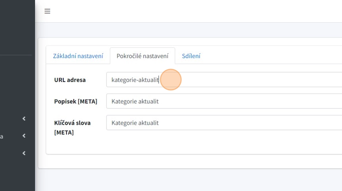Viewport: 342px width, 191px height.
Task: Open the Sdílení tab
Action: coord(191,56)
